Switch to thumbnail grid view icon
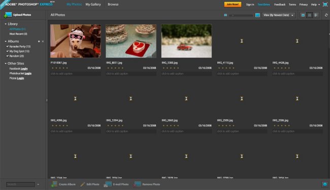 [303, 15]
